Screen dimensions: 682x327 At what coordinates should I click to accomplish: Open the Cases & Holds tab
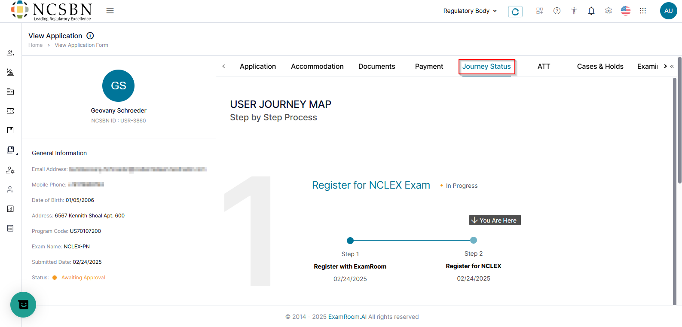pyautogui.click(x=600, y=66)
